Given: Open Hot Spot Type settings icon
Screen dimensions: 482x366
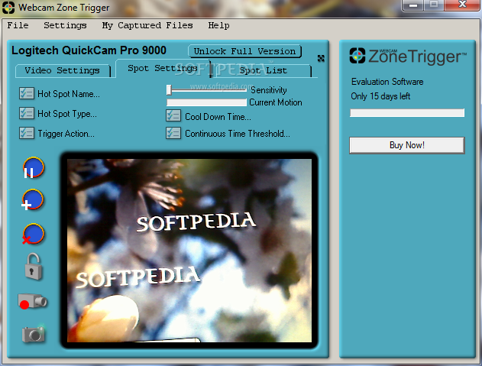Looking at the screenshot, I should click(27, 113).
